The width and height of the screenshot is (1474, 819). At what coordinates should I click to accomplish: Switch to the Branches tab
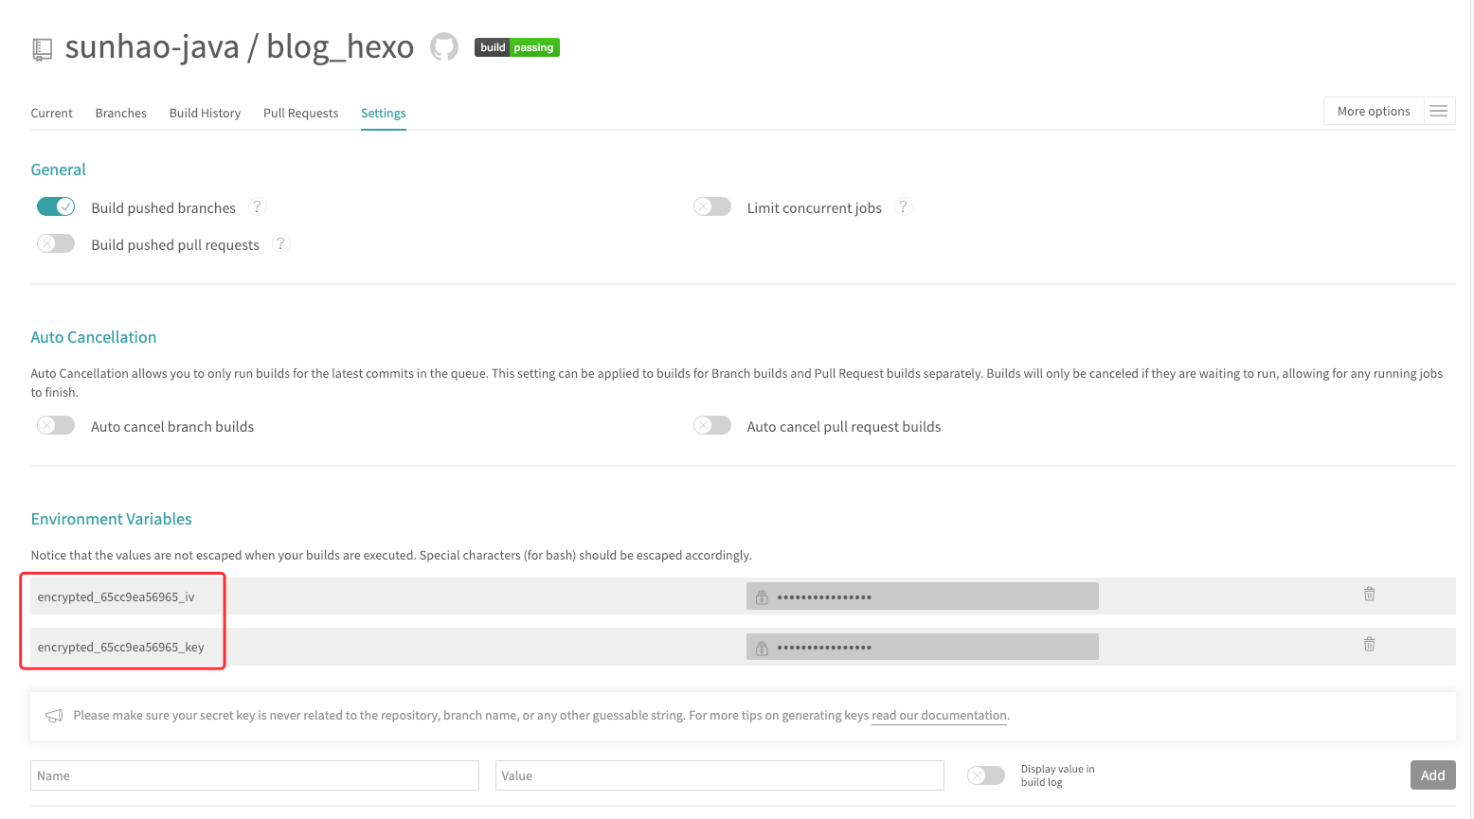click(121, 113)
